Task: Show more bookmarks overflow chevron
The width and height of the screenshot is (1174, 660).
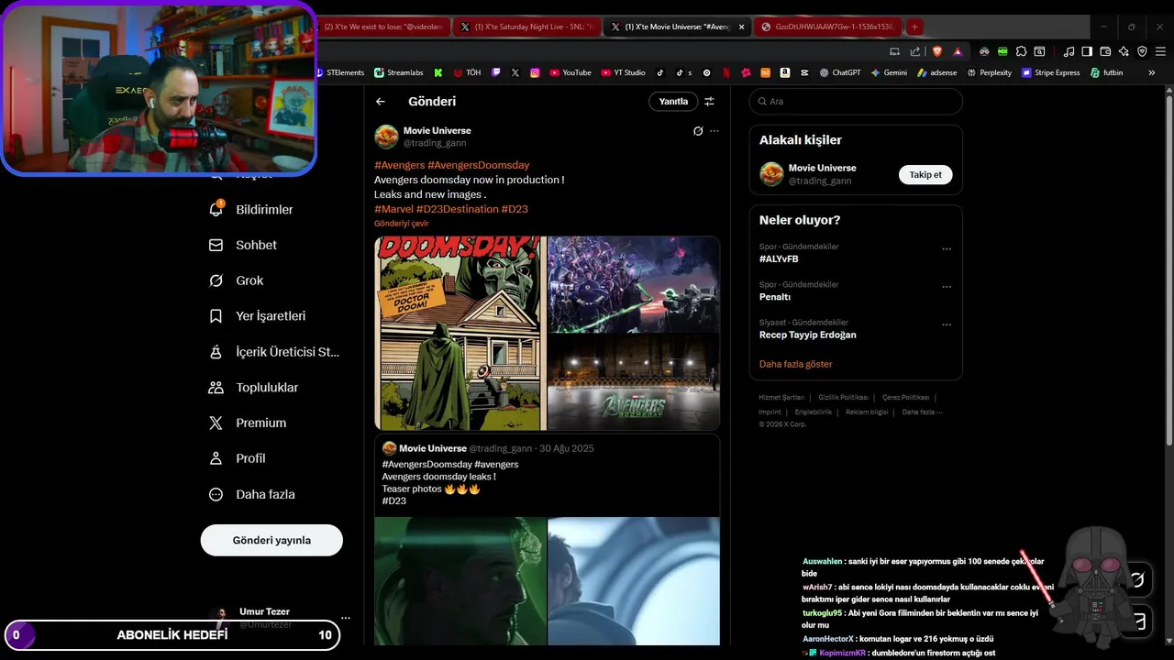Action: click(x=1152, y=72)
